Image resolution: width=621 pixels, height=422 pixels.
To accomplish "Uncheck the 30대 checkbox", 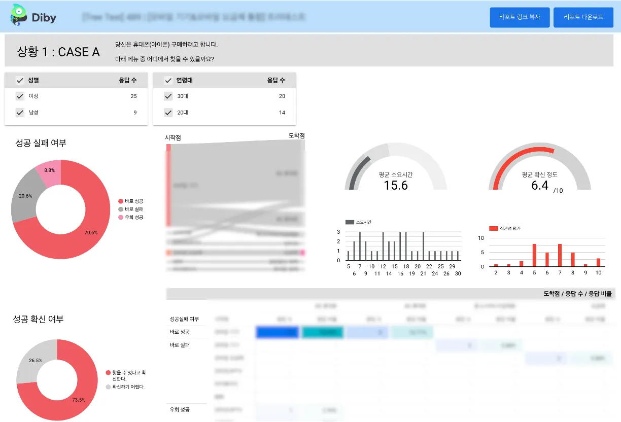I will click(x=168, y=96).
